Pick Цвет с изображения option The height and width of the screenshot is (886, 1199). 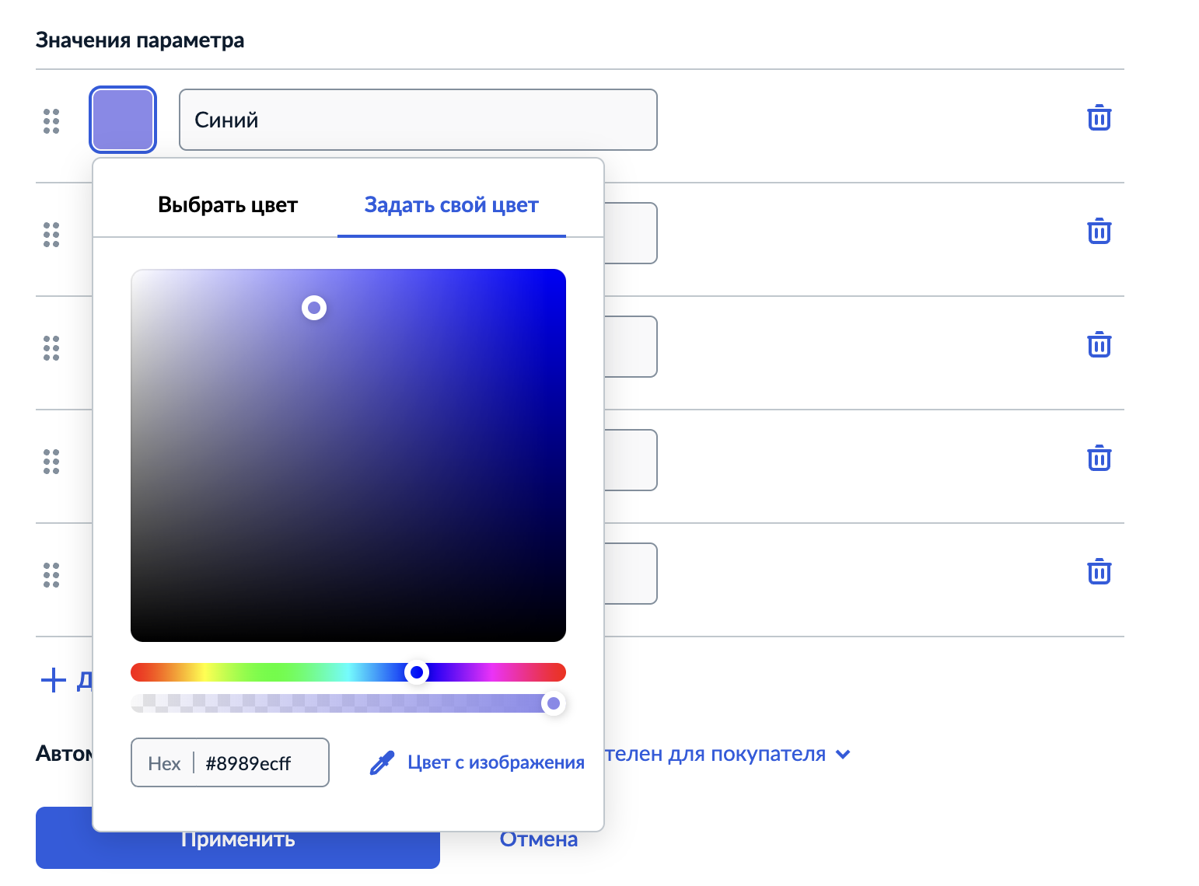click(477, 763)
